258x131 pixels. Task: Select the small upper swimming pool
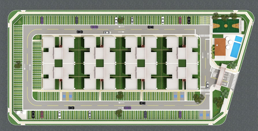point(238,39)
